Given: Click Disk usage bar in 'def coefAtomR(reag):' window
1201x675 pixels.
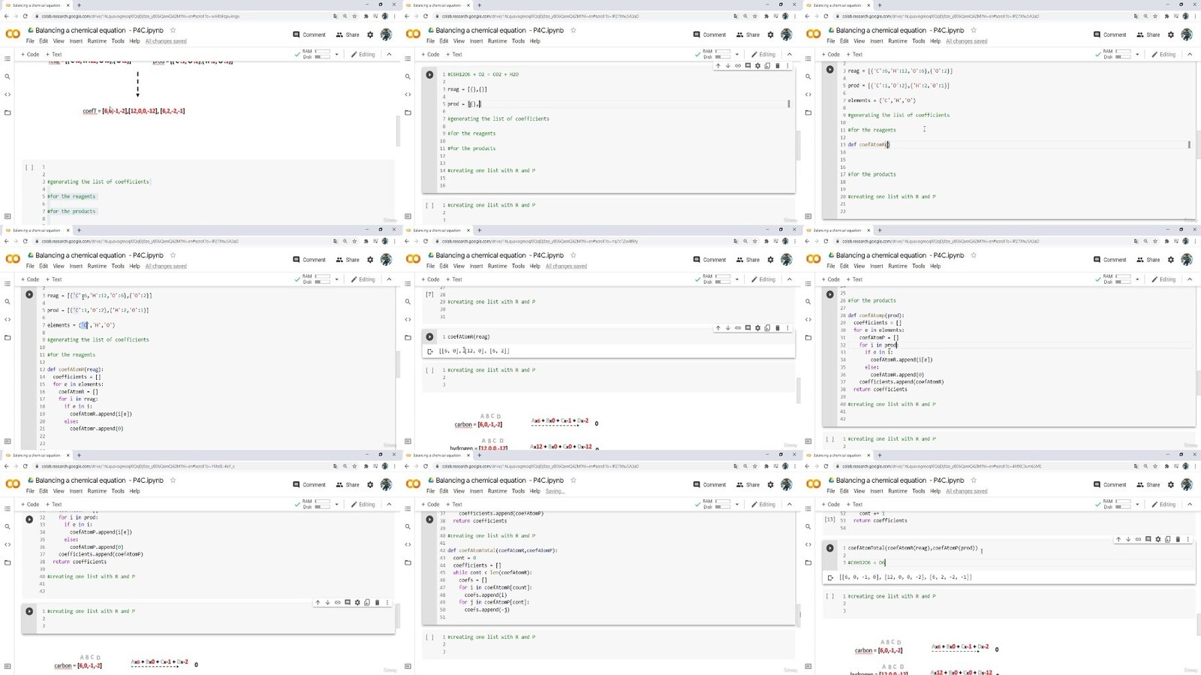Looking at the screenshot, I should 322,282.
